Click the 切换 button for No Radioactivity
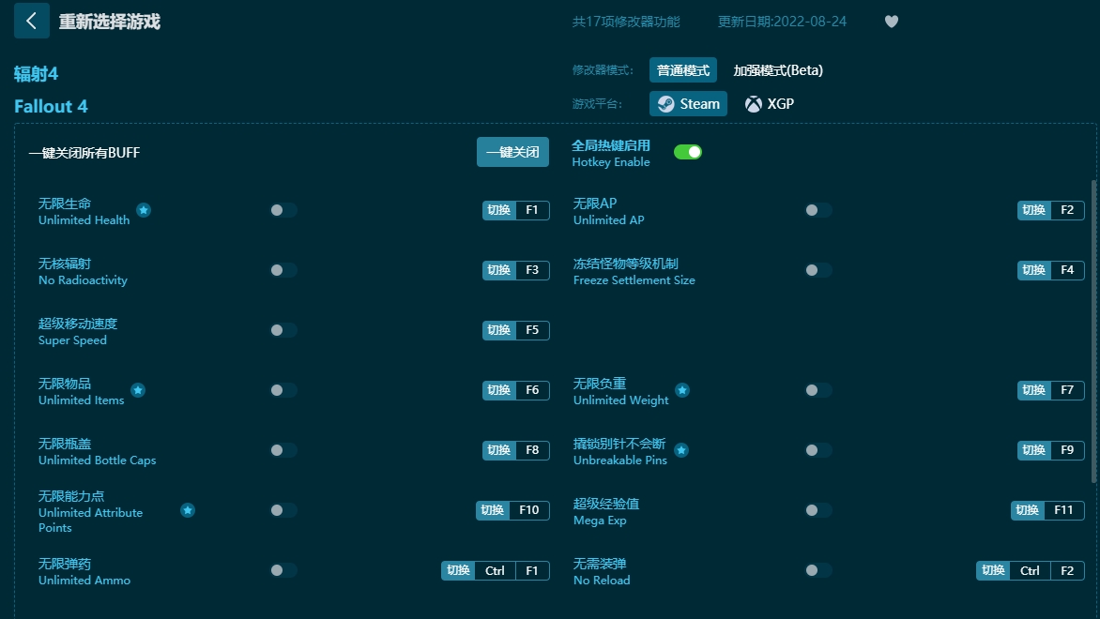Viewport: 1100px width, 619px height. 498,270
